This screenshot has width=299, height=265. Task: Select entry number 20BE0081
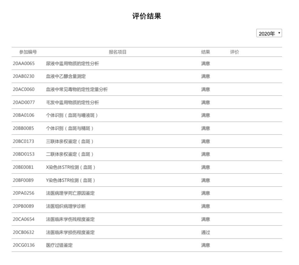pyautogui.click(x=23, y=167)
